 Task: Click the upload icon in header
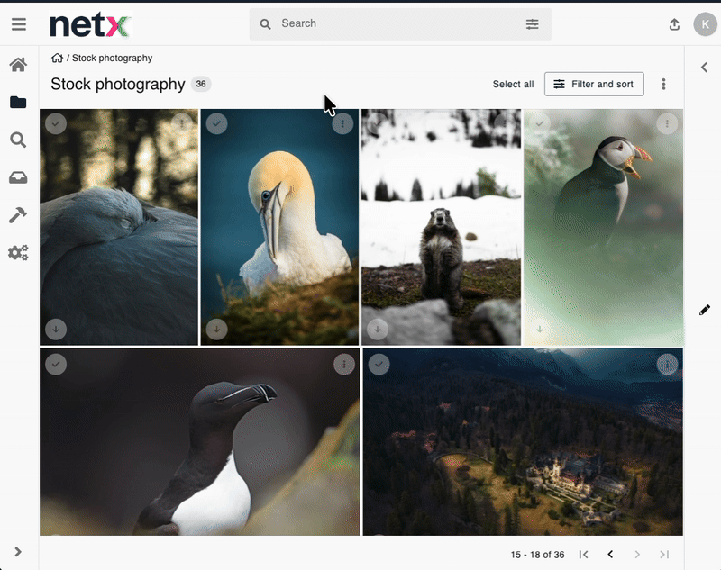coord(674,24)
